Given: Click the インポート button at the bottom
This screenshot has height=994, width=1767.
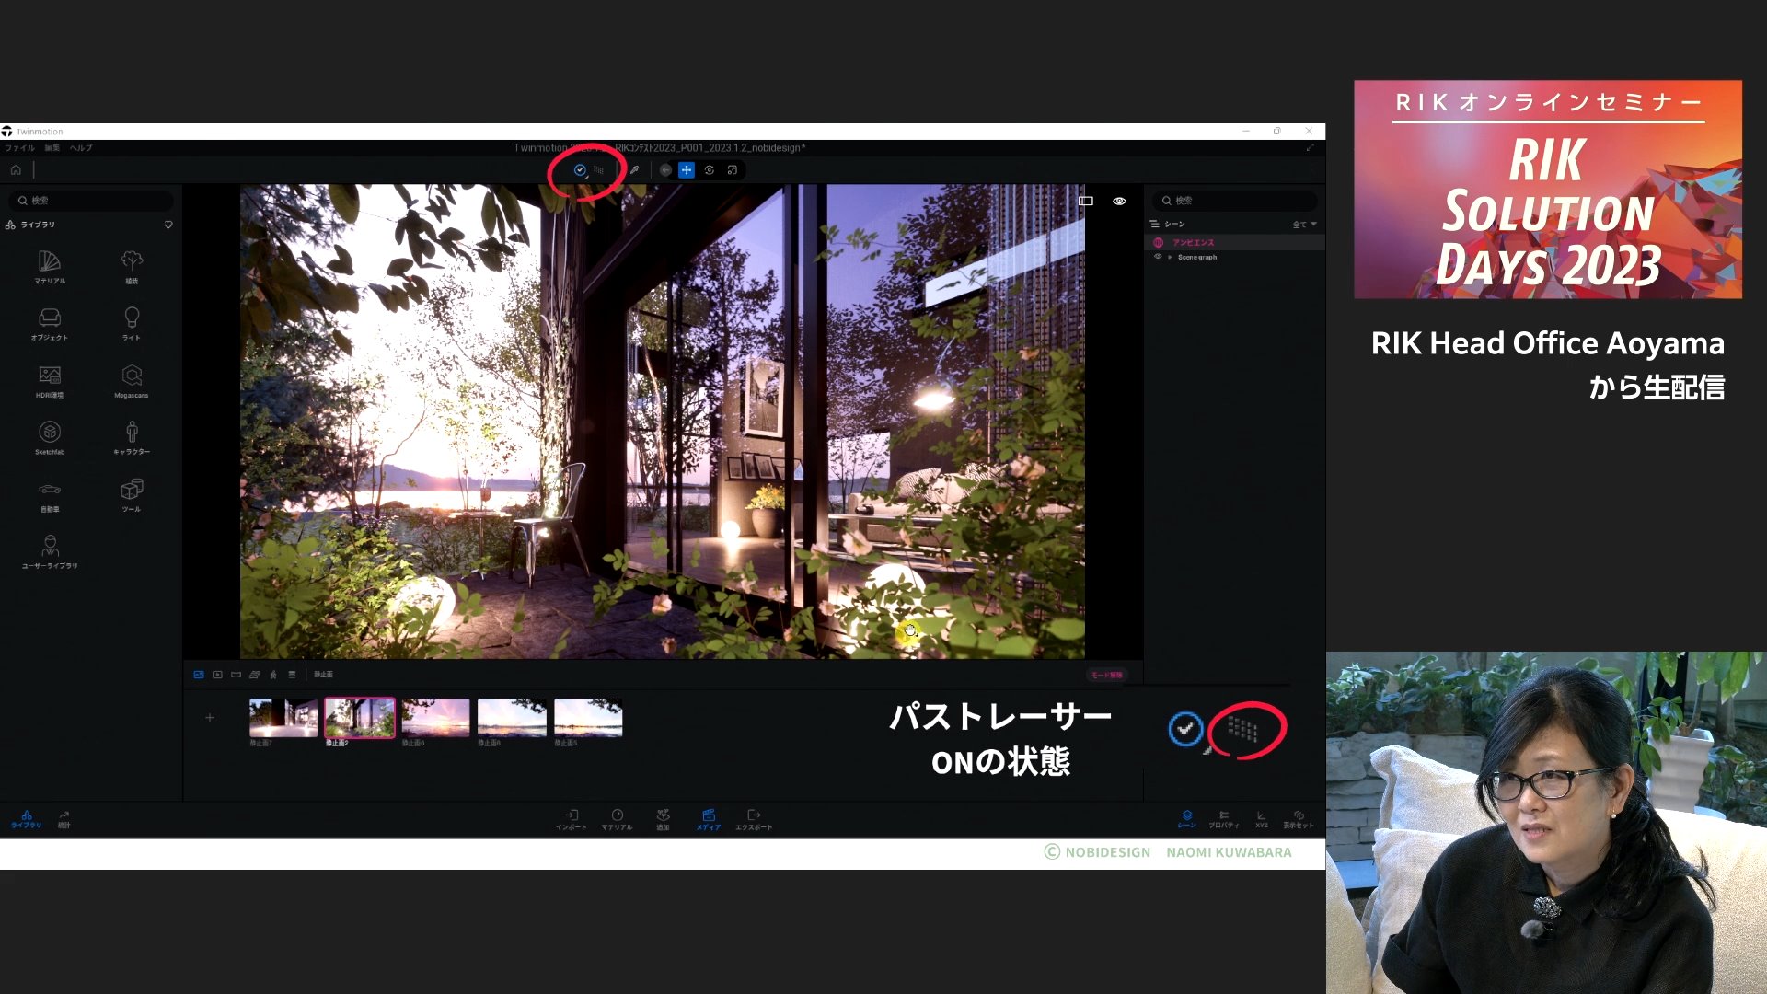Looking at the screenshot, I should point(572,819).
